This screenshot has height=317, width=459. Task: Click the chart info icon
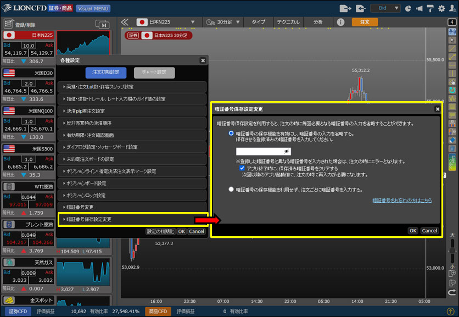(340, 22)
